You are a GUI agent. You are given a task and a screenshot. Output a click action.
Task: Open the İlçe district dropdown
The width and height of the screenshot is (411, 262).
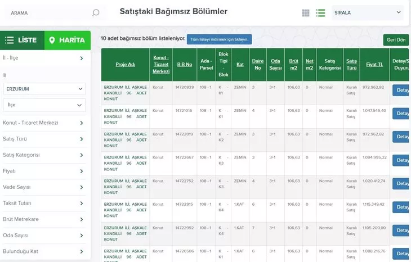44,105
